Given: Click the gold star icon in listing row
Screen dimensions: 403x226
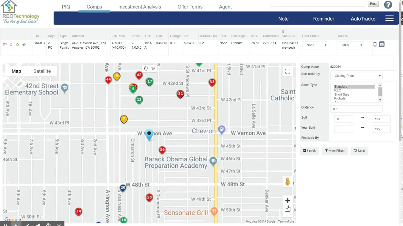Looking at the screenshot, I should pos(18,44).
